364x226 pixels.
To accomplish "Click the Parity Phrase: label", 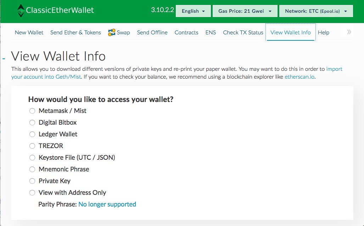I will click(57, 204).
